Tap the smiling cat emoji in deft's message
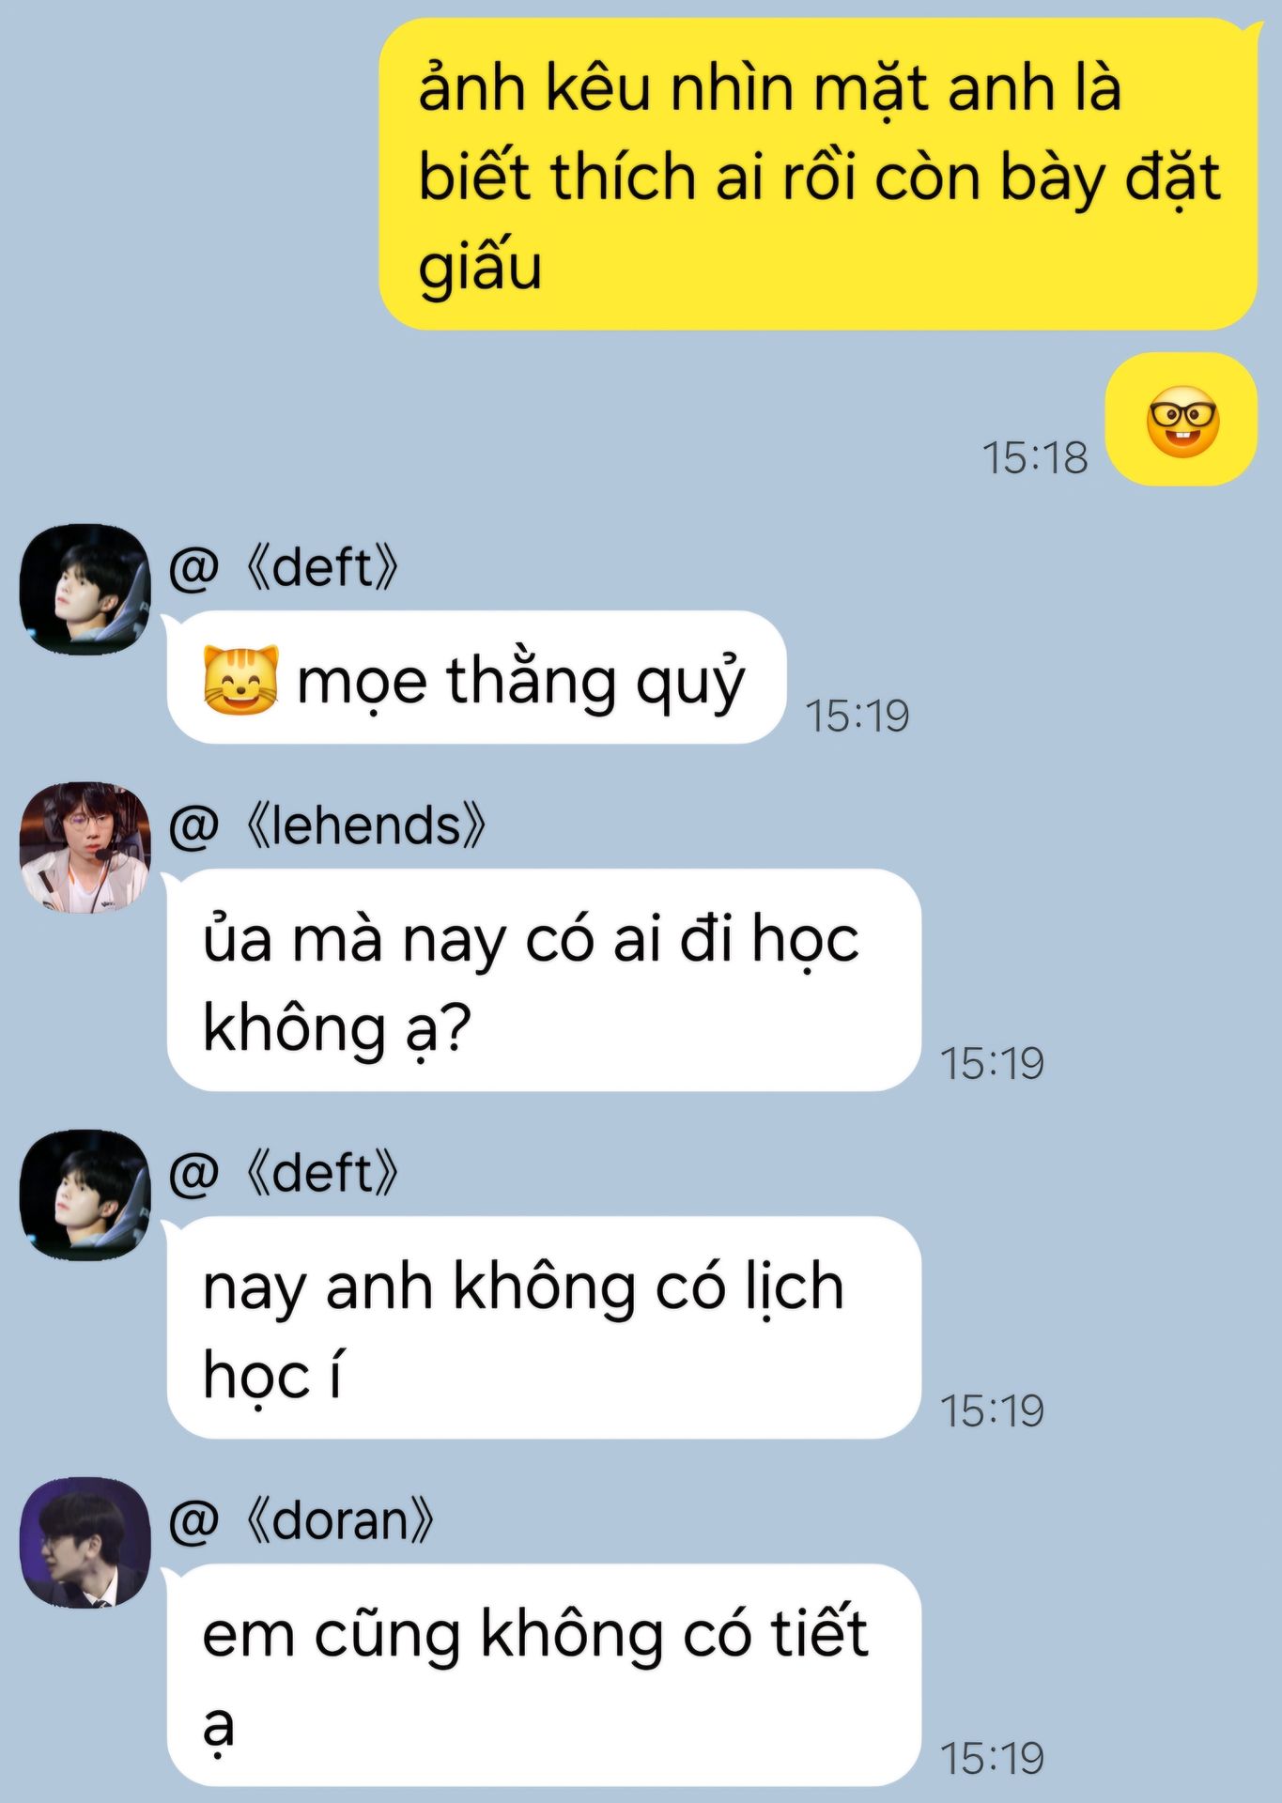 [x=240, y=680]
